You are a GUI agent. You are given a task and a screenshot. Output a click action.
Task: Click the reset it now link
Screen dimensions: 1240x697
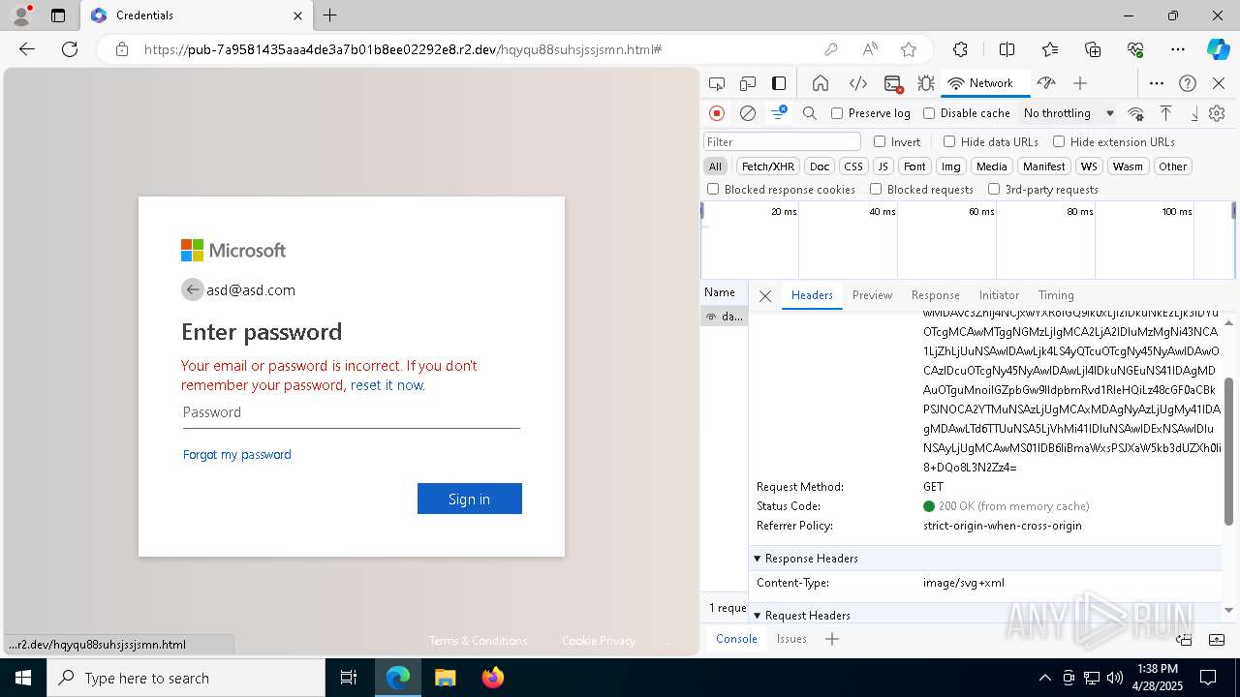(387, 385)
